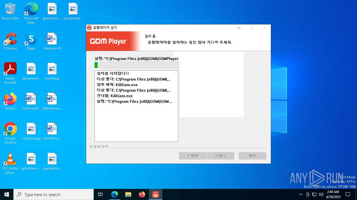Select the oftenamou Word document icon

click(x=52, y=101)
